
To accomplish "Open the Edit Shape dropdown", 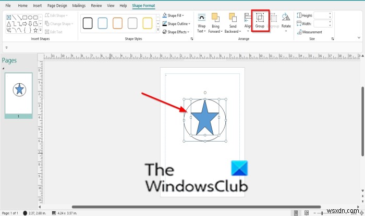I will tap(56, 15).
